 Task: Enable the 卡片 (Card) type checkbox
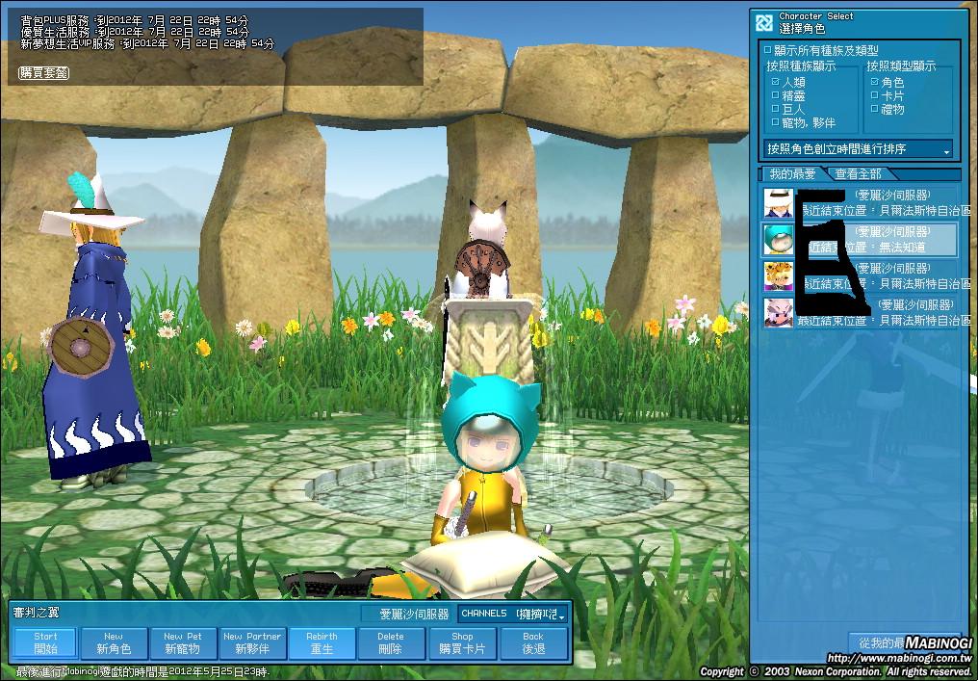(874, 96)
